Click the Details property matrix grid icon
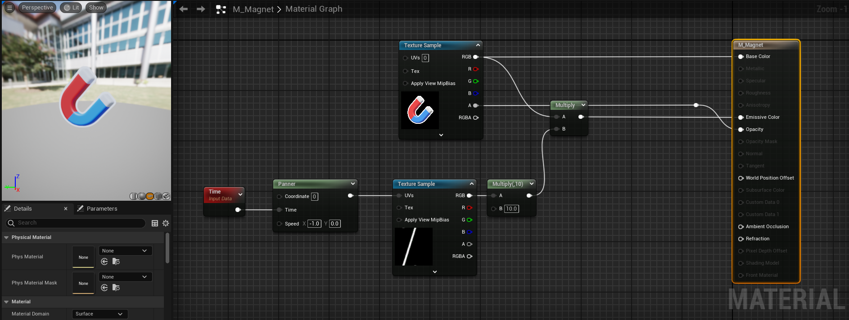 (x=155, y=223)
